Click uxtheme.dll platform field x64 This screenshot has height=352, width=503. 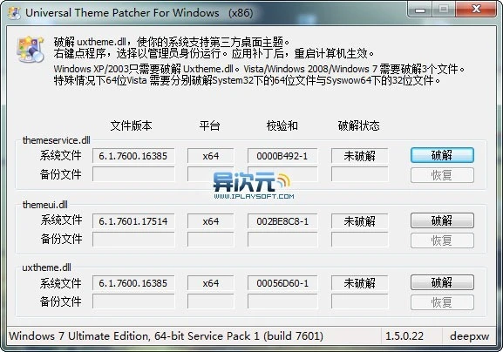(210, 283)
